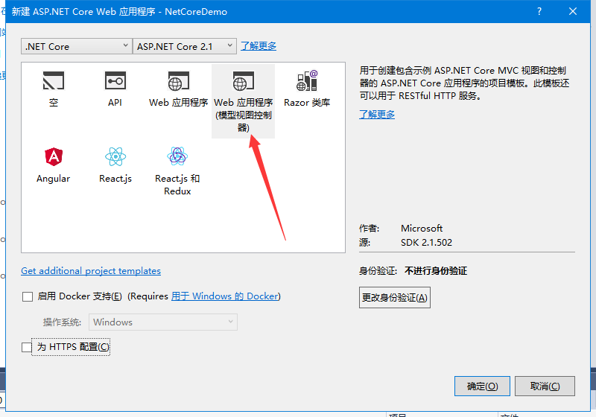Click the 不进行身份验证 authentication status text

pos(436,271)
